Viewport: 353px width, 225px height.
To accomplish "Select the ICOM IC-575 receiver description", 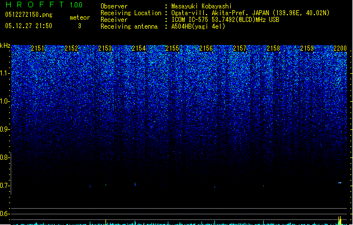I will tap(226, 20).
